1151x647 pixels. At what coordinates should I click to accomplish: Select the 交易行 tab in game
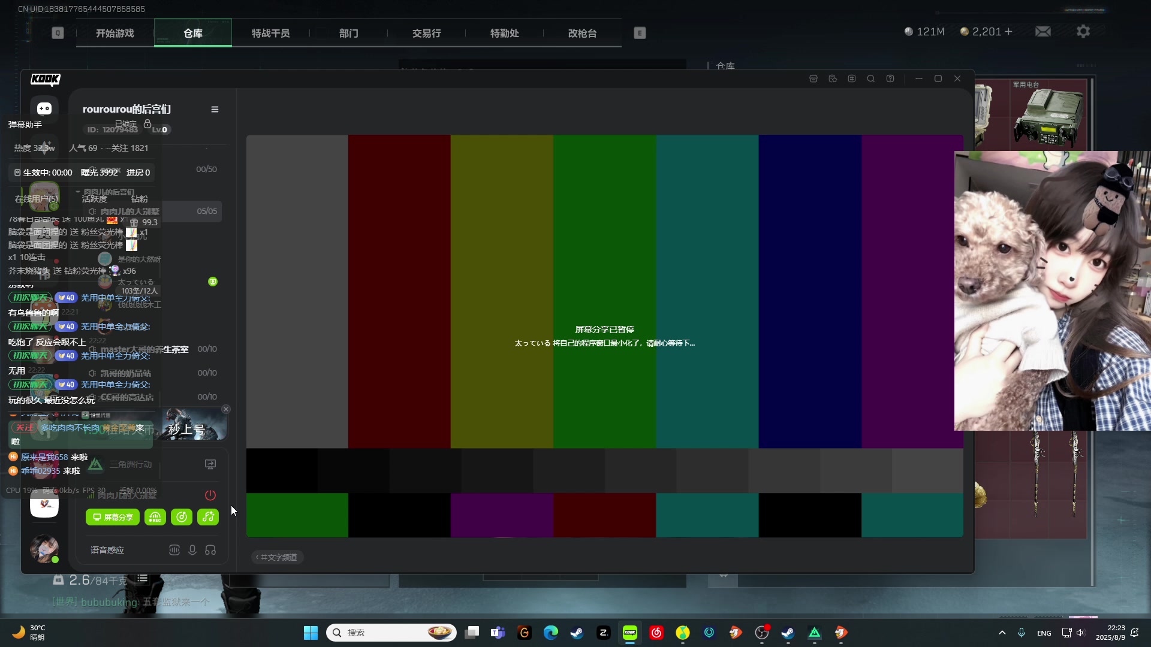(x=427, y=34)
